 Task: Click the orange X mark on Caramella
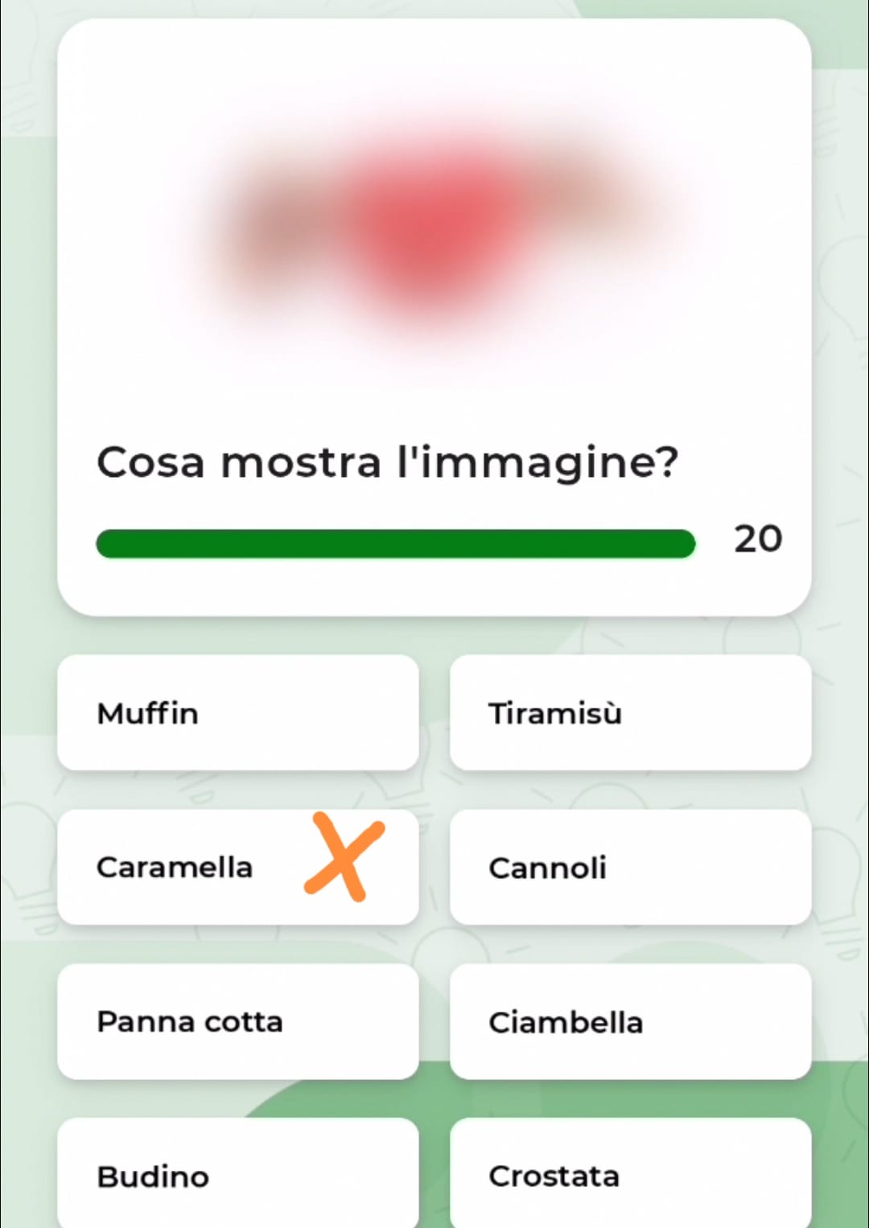[x=344, y=856]
